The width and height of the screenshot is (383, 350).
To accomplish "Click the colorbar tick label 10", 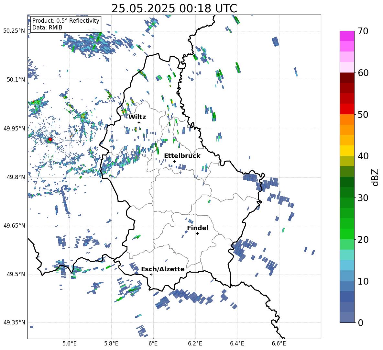I will 363,281.
